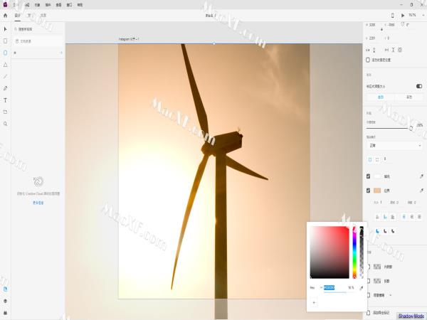Uncheck the fill checkbox
427x320 pixels.
point(368,176)
